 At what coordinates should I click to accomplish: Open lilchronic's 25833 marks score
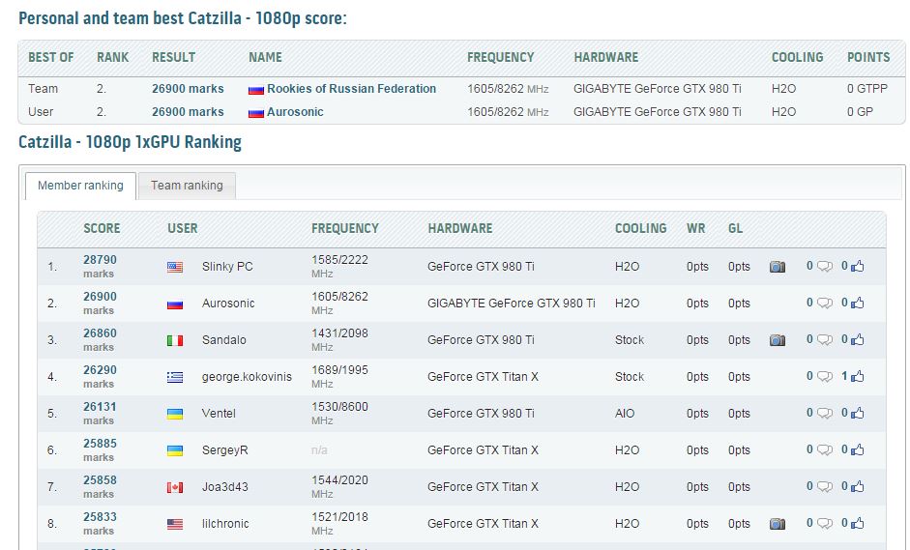pyautogui.click(x=100, y=523)
